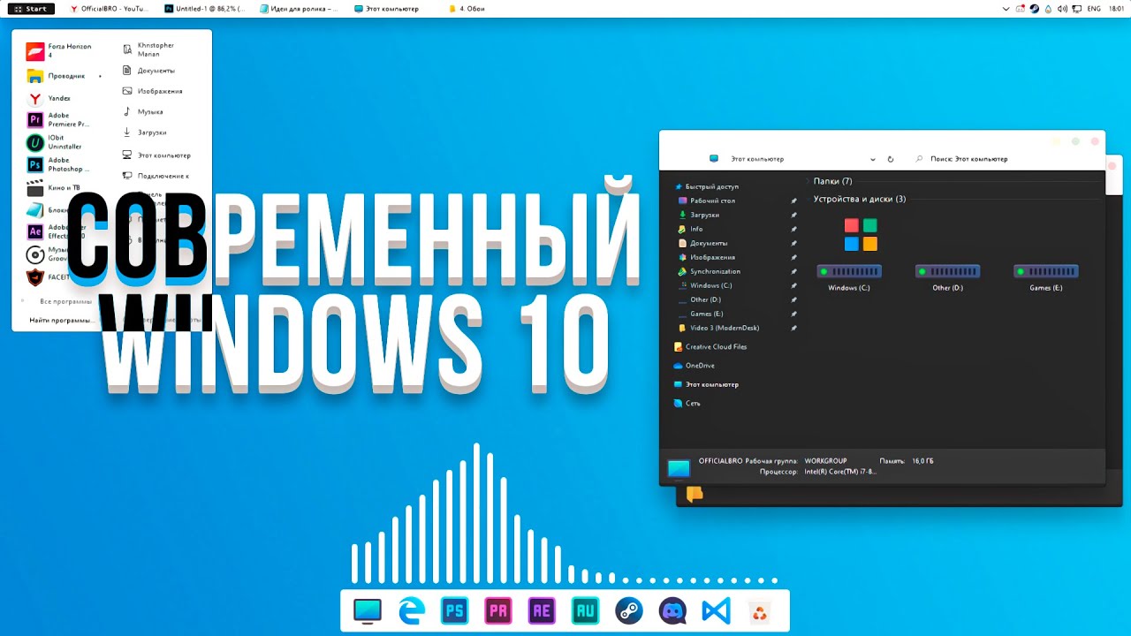Open the Games (E:) drive tile
Screen dimensions: 1131x636
(1045, 278)
